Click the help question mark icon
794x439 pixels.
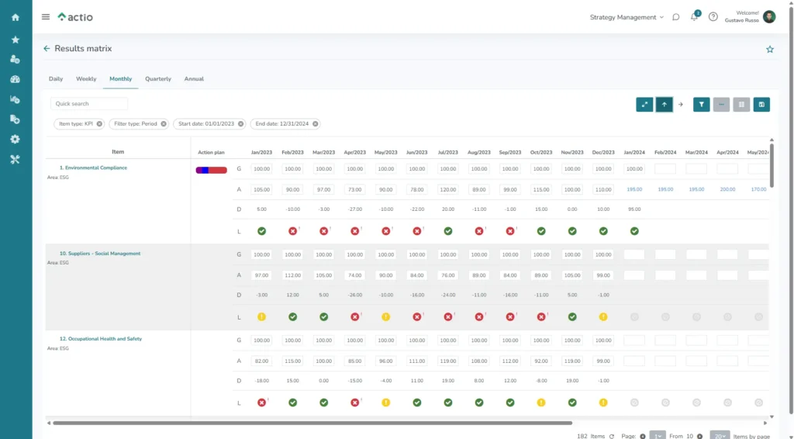(713, 17)
